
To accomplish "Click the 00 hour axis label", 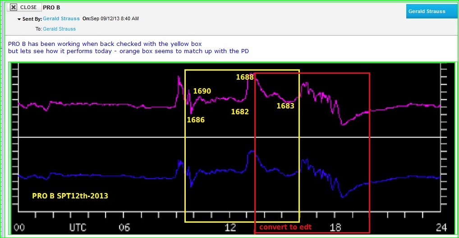I will pyautogui.click(x=19, y=228).
